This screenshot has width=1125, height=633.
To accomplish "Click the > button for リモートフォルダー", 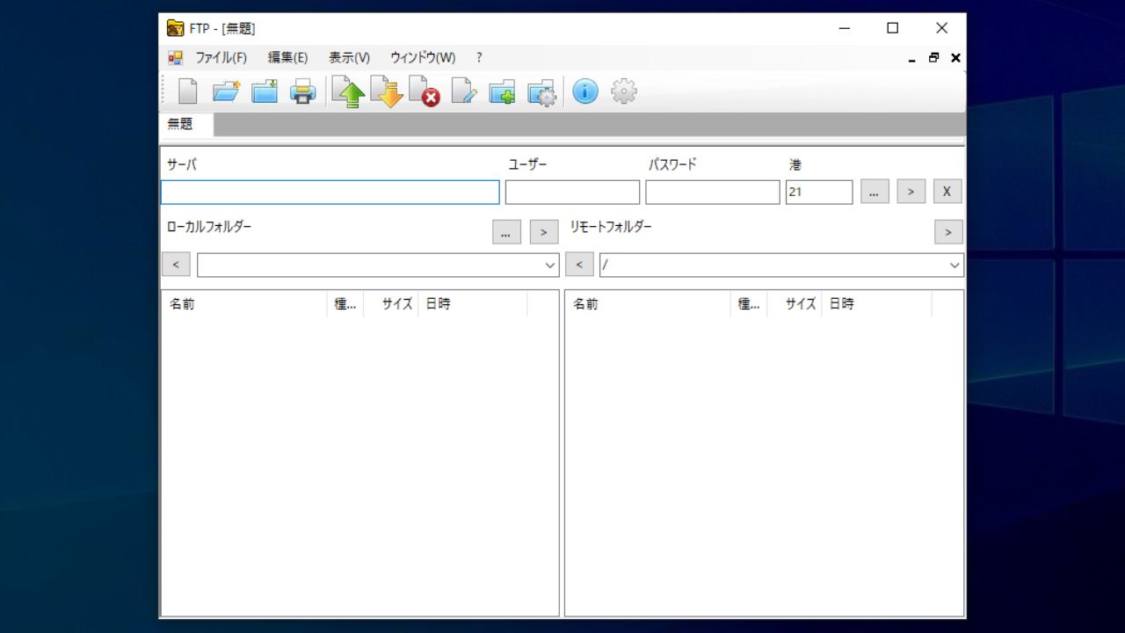I will click(948, 232).
